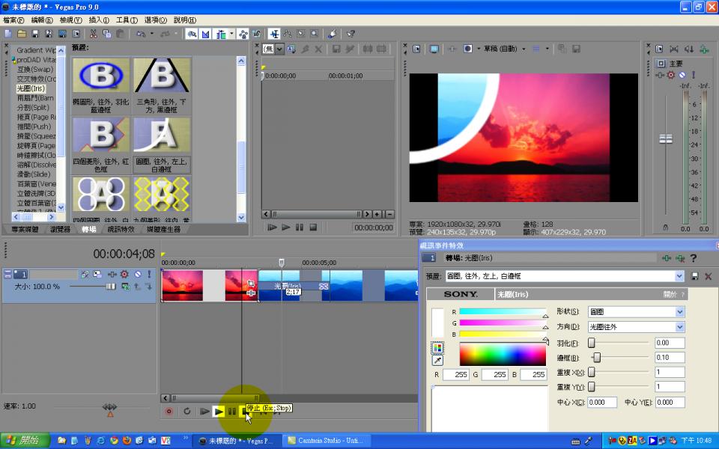Click the track motion icon on track 1
Image resolution: width=719 pixels, height=449 pixels.
pos(97,275)
